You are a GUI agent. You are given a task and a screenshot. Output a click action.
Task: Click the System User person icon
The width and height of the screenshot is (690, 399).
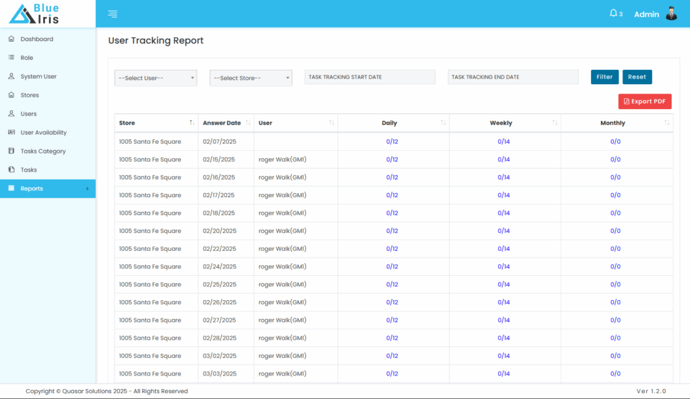[11, 76]
